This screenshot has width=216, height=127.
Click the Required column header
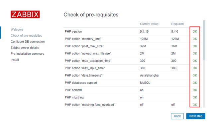point(177,24)
